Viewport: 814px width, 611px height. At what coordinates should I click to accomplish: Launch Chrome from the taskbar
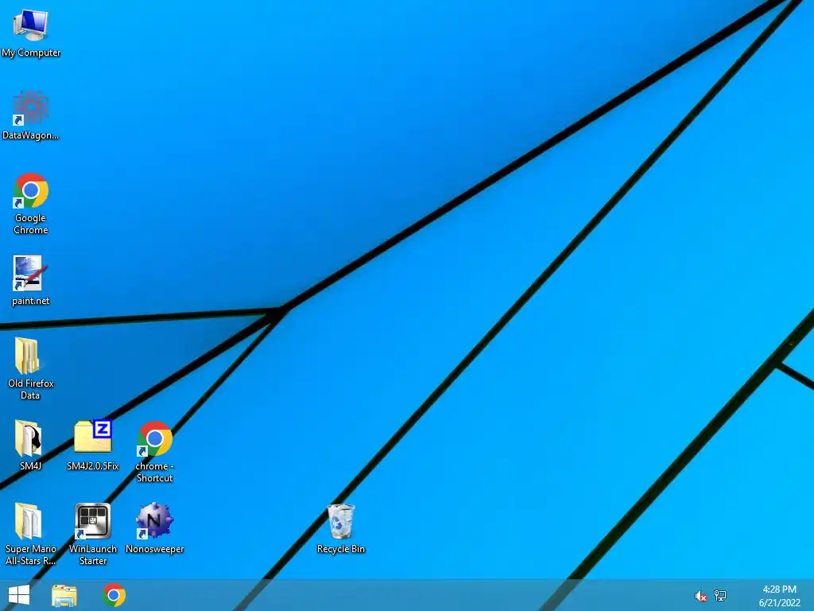pos(114,595)
